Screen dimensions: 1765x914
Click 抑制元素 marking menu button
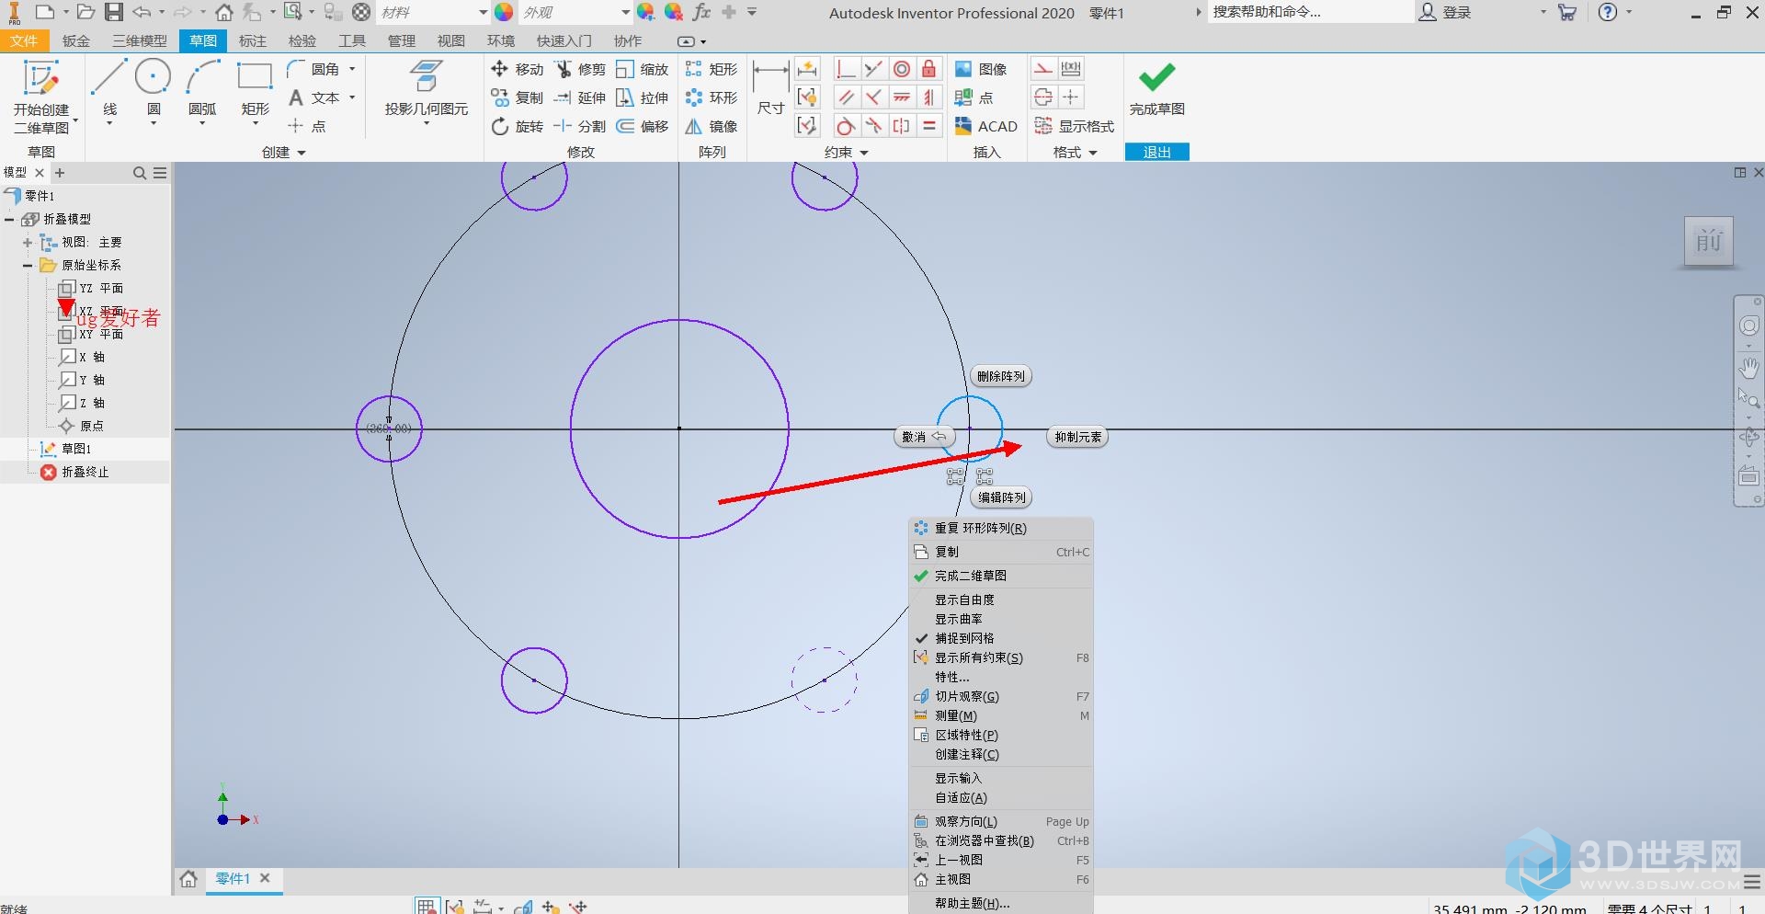1077,437
